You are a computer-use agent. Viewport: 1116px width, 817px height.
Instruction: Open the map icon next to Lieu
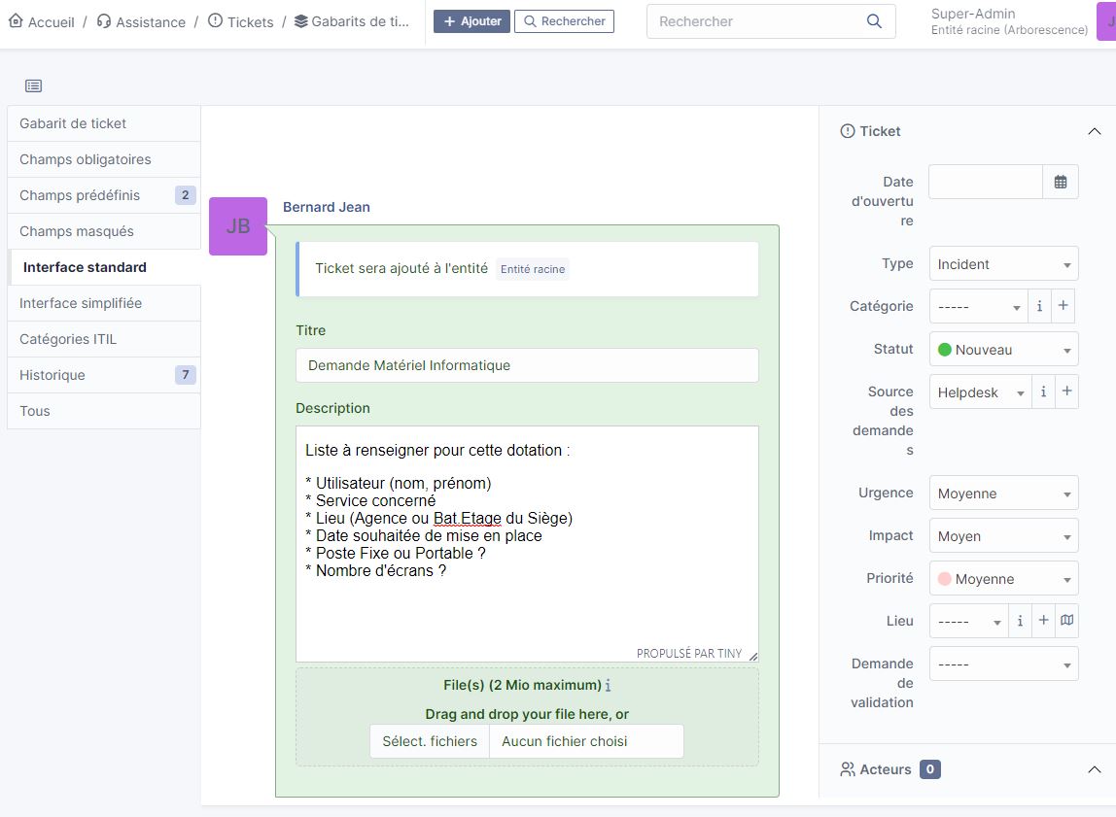pyautogui.click(x=1066, y=620)
